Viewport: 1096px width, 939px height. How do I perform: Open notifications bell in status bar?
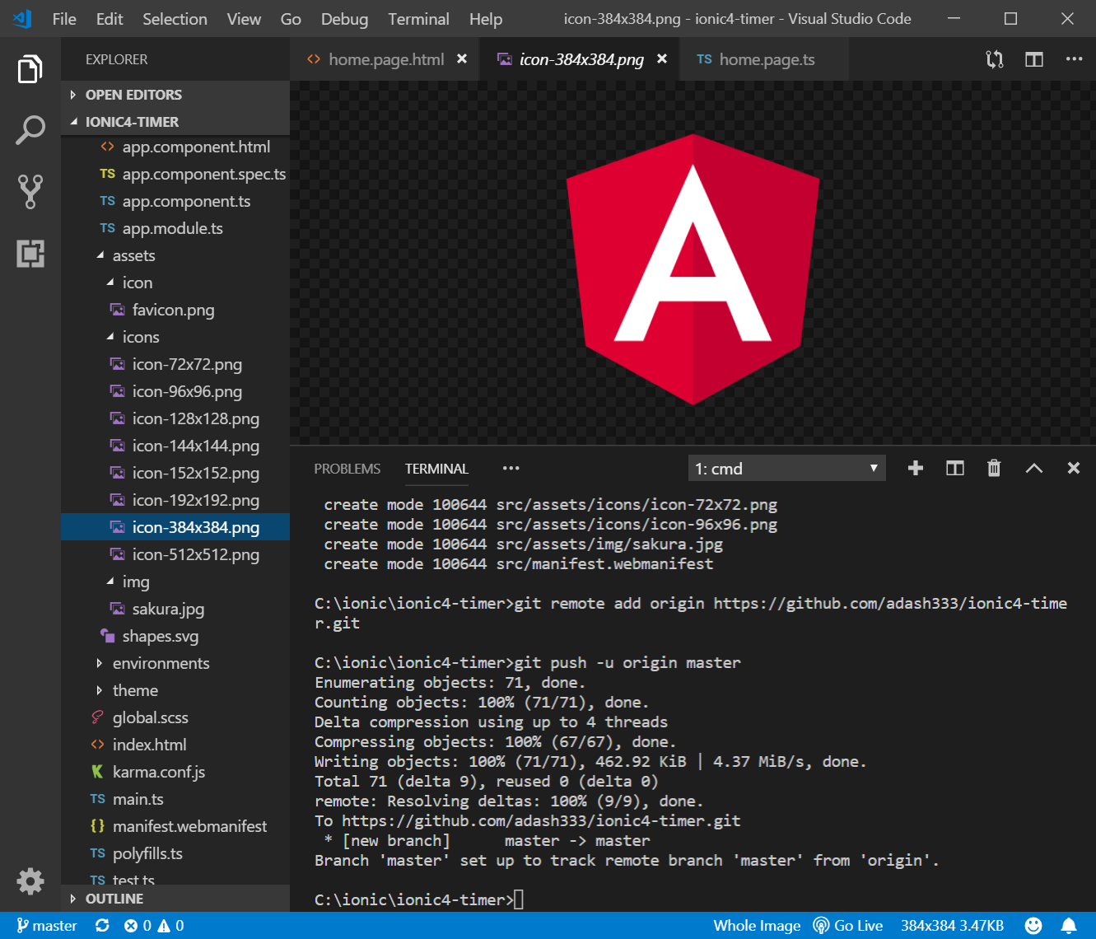(x=1069, y=926)
